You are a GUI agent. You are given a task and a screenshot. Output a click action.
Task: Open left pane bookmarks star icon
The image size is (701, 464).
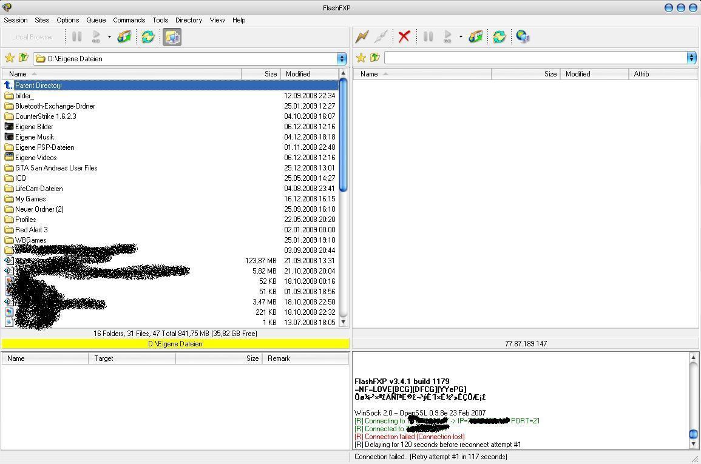pyautogui.click(x=9, y=58)
